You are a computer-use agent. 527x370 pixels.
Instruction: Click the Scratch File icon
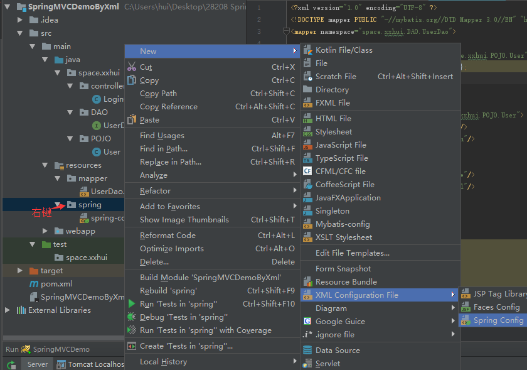pyautogui.click(x=307, y=77)
